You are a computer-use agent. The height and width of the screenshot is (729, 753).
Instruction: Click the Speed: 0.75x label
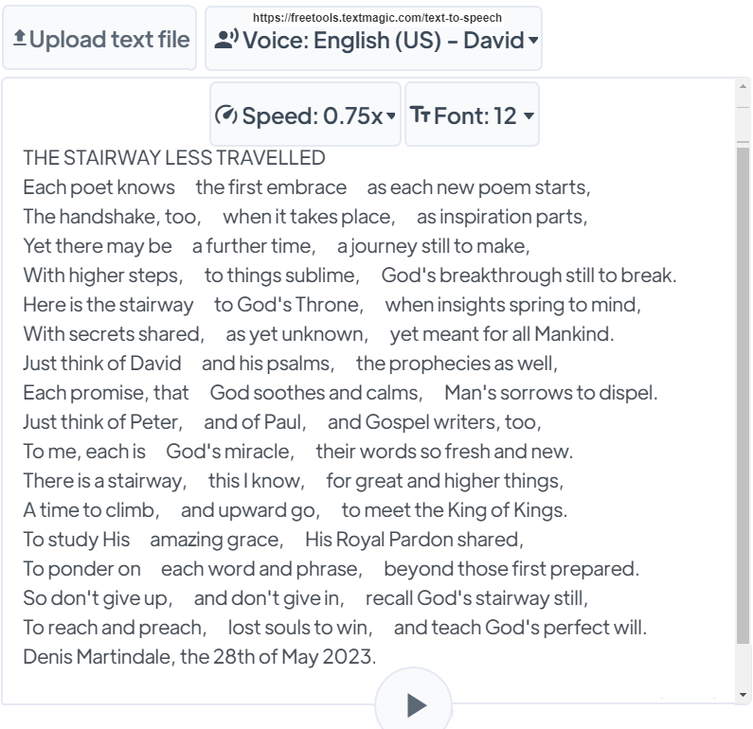click(312, 116)
